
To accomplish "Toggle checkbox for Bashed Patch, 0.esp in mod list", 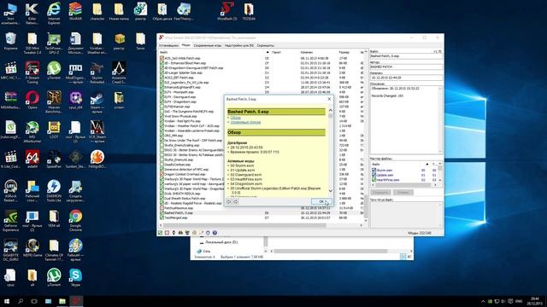I will (162, 212).
